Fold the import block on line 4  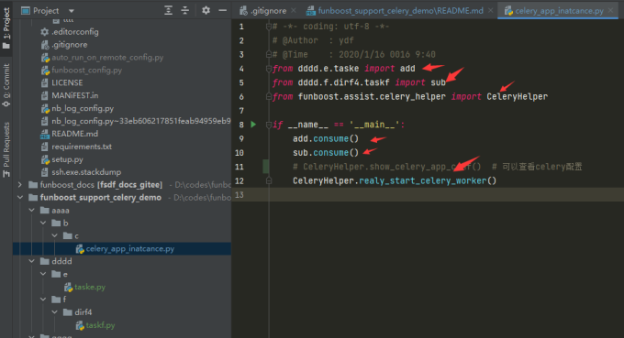(x=269, y=69)
